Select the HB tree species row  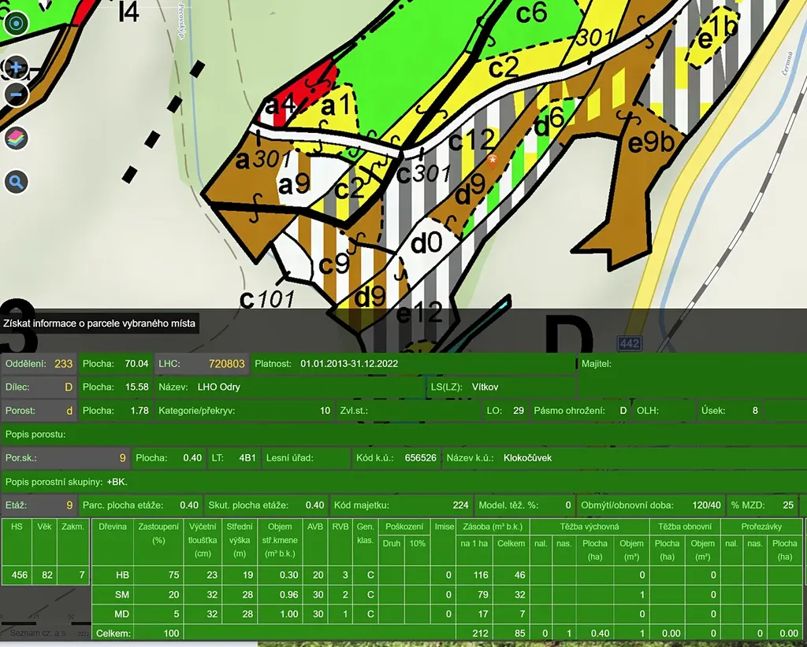122,575
